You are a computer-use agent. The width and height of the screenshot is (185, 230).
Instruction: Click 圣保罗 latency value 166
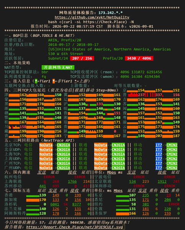[x=133, y=213]
